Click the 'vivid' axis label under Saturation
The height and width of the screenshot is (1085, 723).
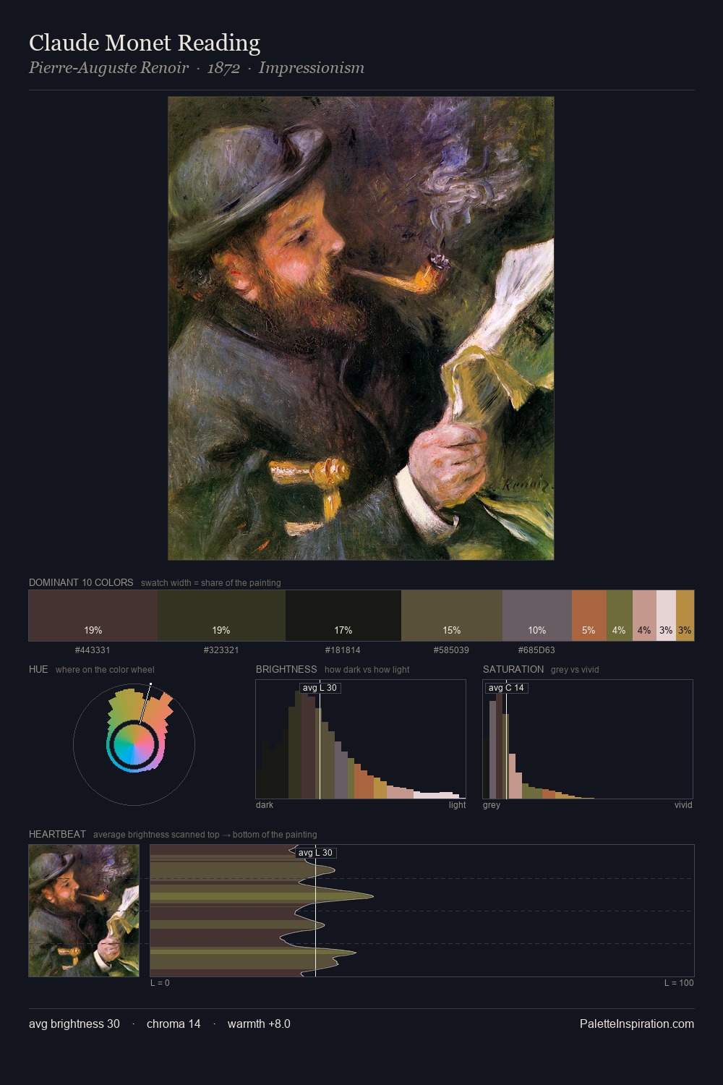pyautogui.click(x=683, y=804)
